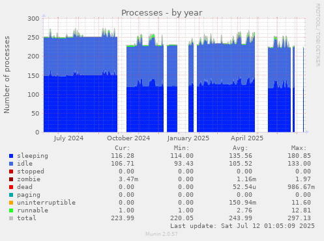
Task: Click the total legend color swatch
Action: (11, 218)
